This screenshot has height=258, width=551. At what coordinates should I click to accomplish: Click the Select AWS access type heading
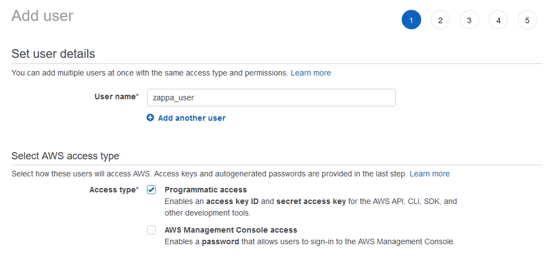coord(65,156)
